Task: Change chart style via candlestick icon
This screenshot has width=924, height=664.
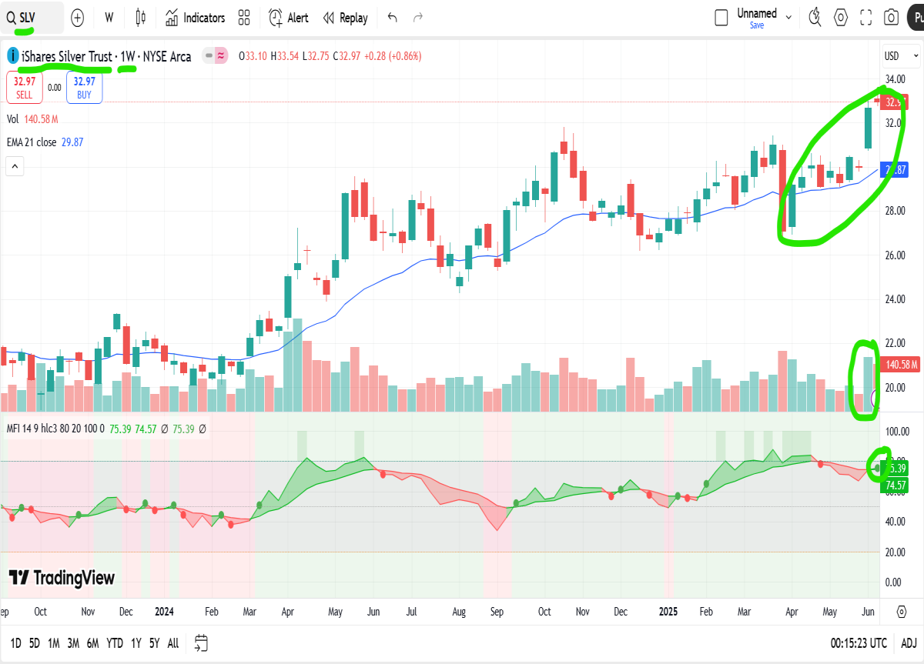Action: pos(140,17)
